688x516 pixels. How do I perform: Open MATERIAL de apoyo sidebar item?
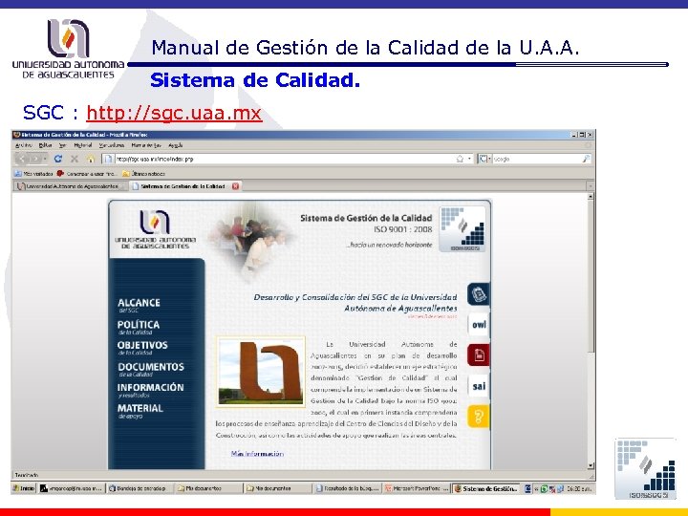tap(140, 411)
